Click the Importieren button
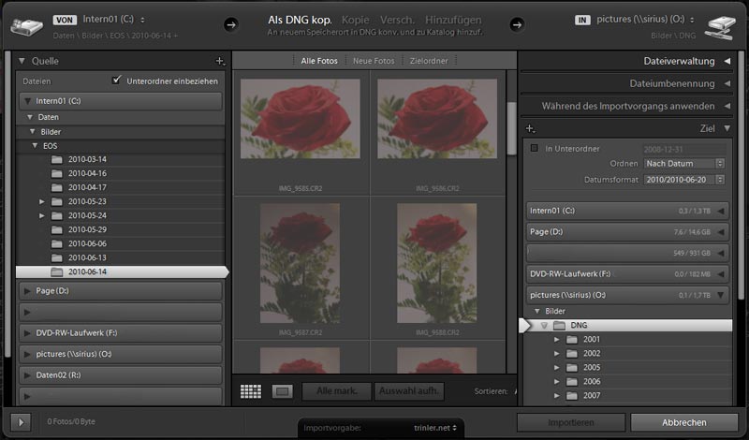This screenshot has width=749, height=440. click(571, 423)
